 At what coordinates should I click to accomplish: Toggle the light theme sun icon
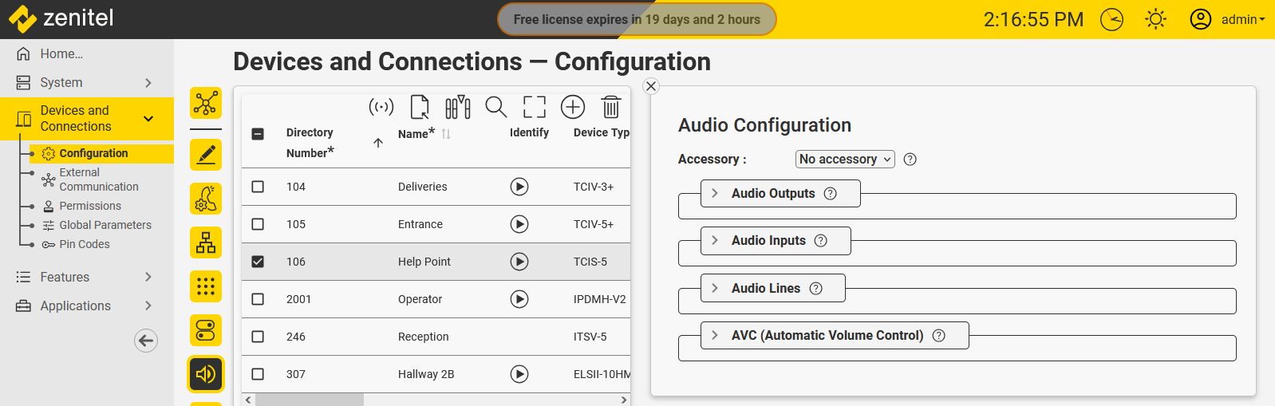tap(1155, 19)
